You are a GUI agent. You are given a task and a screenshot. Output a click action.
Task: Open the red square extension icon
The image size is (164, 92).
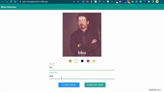coord(87,2)
